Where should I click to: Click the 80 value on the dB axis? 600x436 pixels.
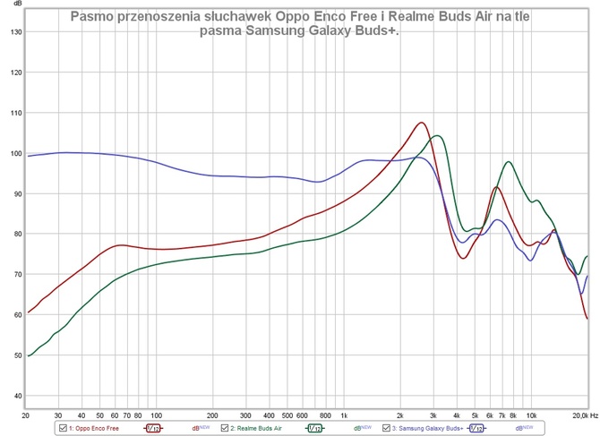pos(18,234)
